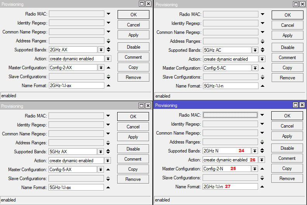Open Supported Bands dropdown showing 2GHz AX
This screenshot has height=205, width=307.
click(x=101, y=50)
